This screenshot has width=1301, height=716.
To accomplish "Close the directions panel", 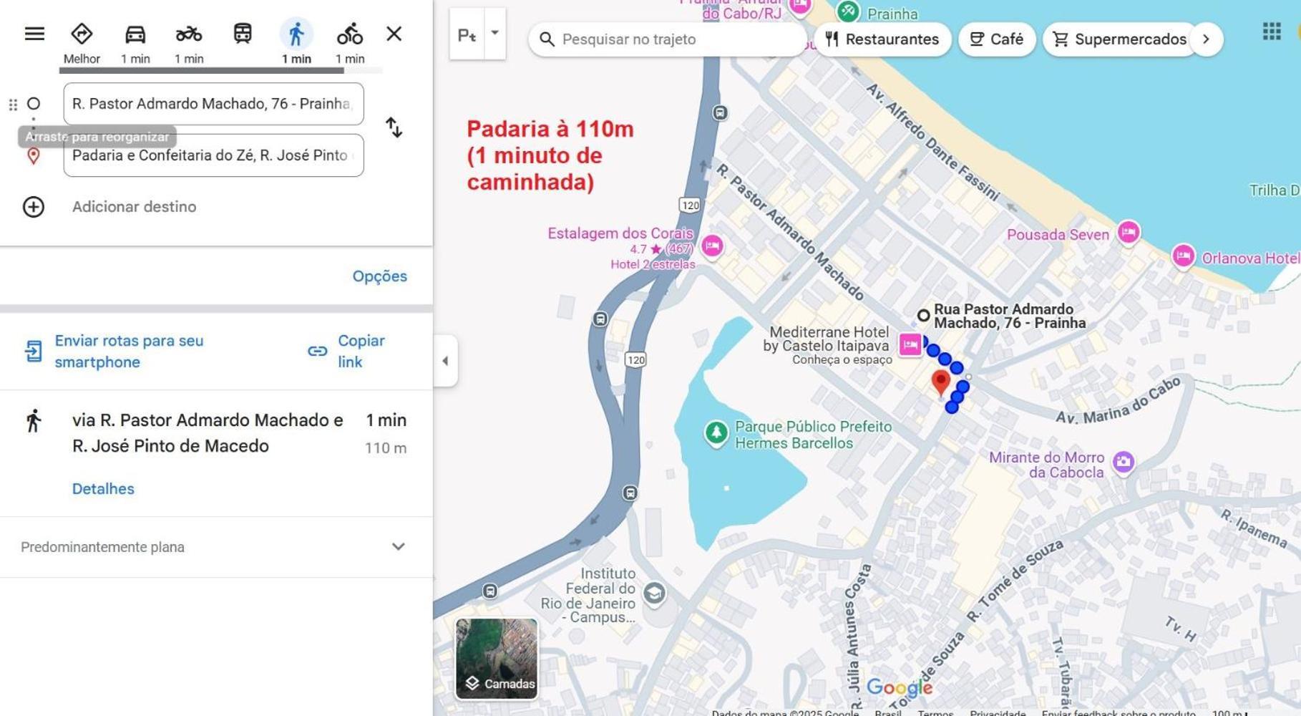I will 394,34.
